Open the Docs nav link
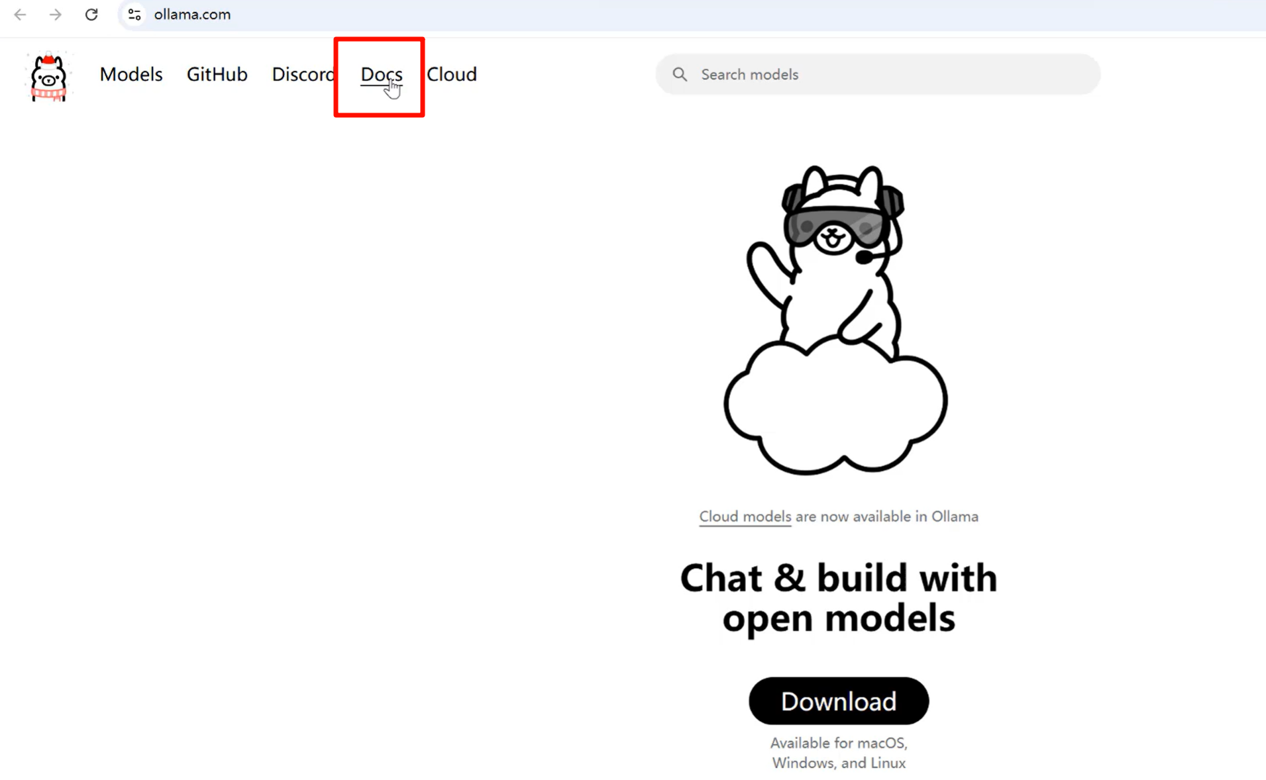 [381, 75]
